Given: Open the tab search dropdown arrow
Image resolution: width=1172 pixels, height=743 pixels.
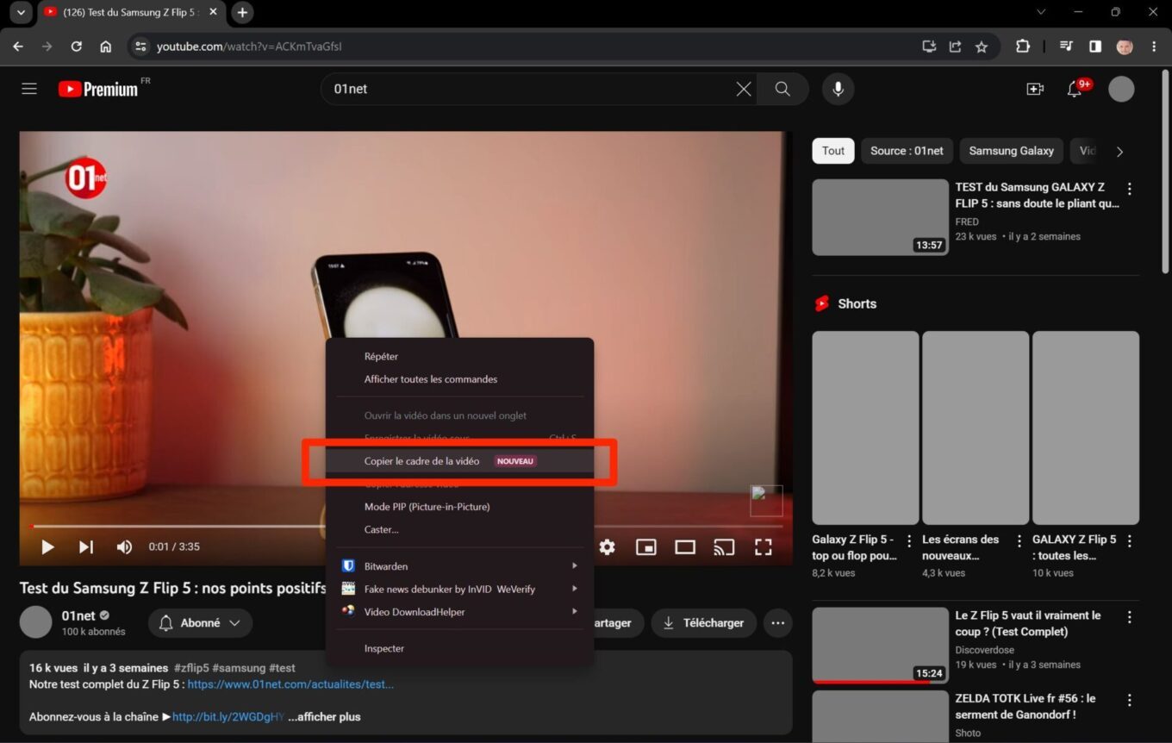Looking at the screenshot, I should click(20, 12).
